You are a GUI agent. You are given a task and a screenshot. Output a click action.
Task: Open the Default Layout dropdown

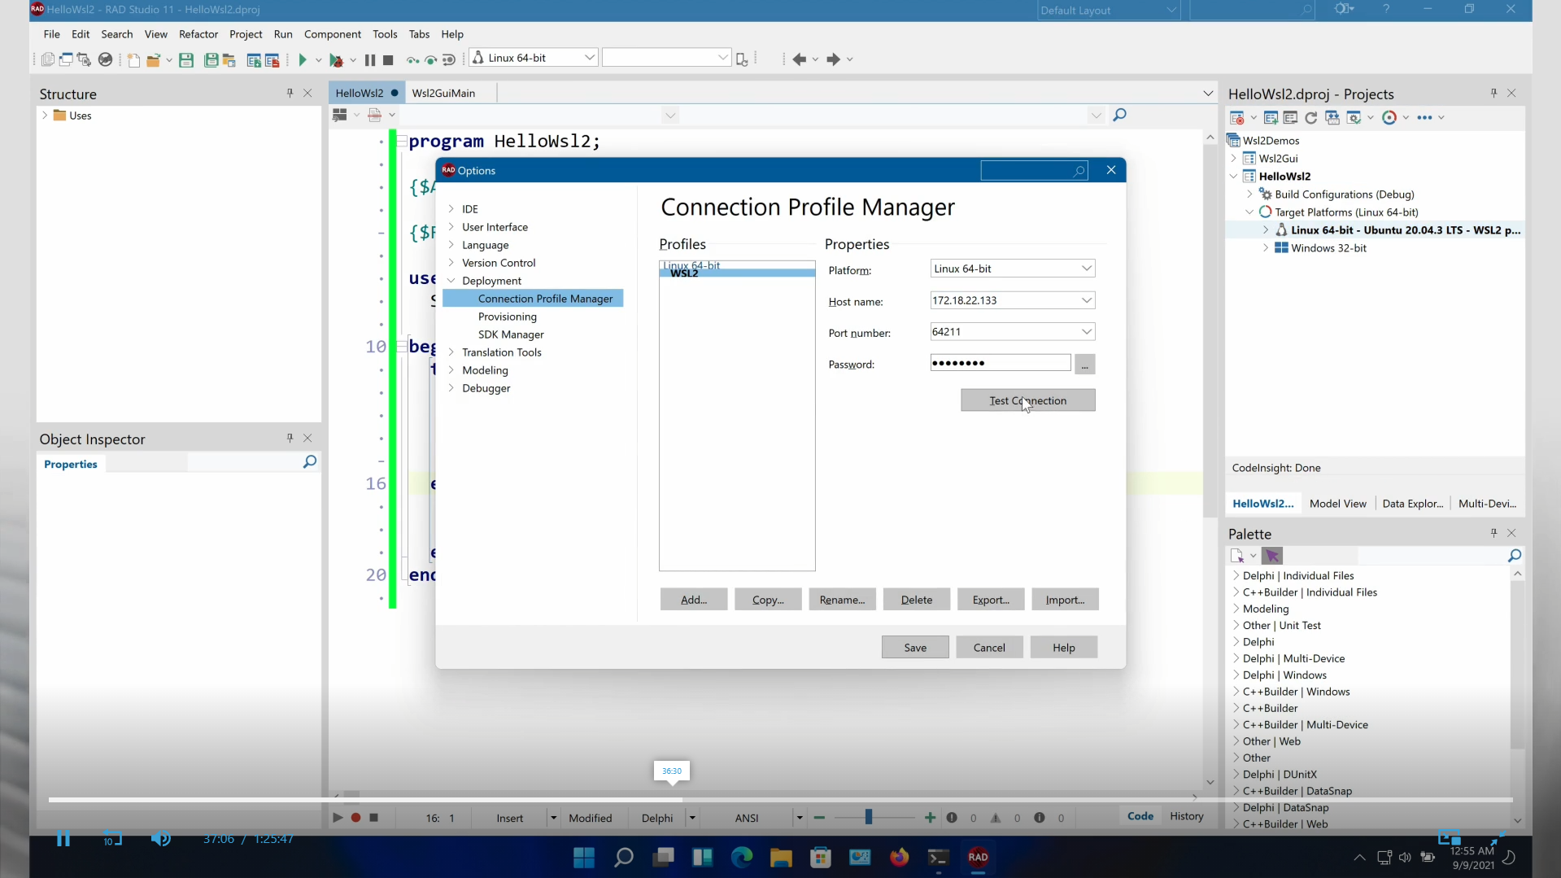click(x=1171, y=11)
